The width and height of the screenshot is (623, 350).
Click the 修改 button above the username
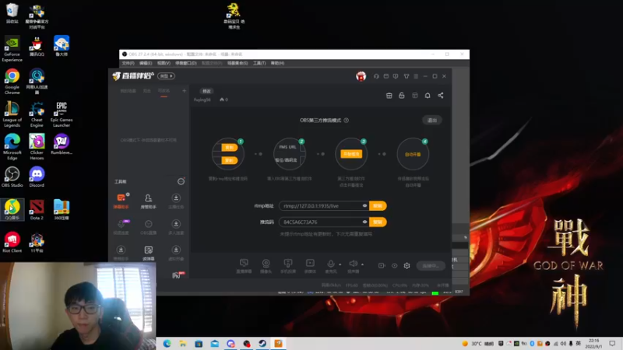pyautogui.click(x=206, y=91)
